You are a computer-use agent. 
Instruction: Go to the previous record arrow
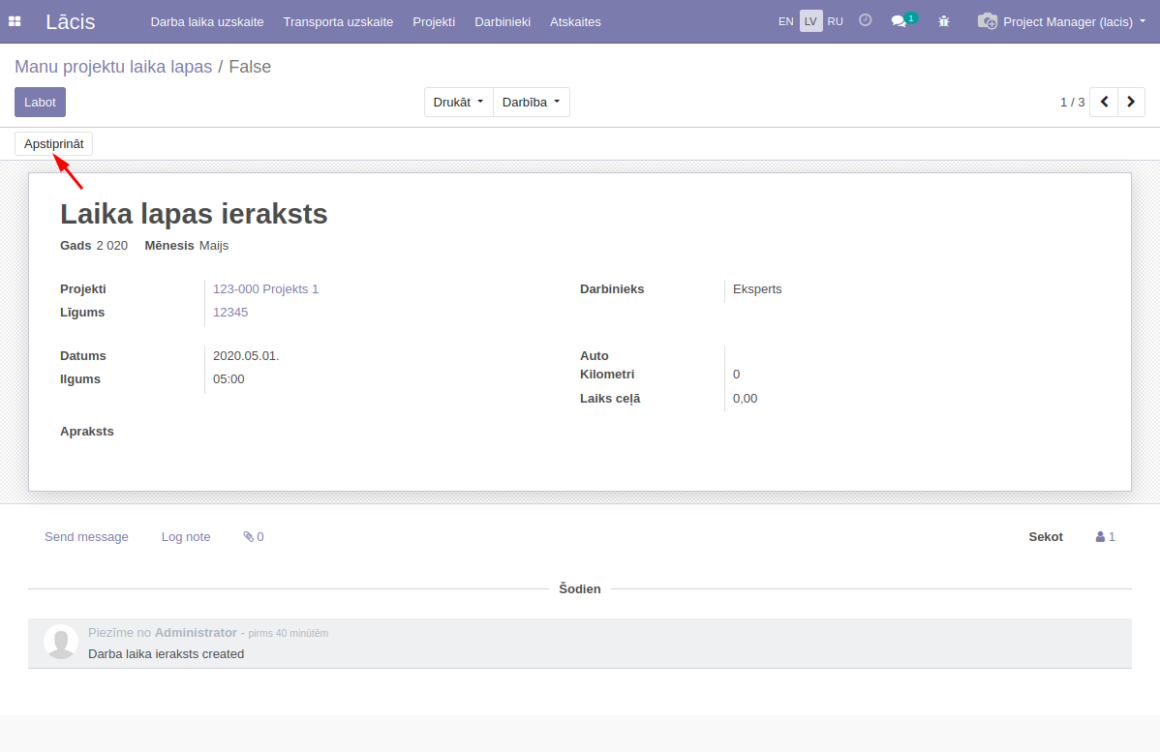1104,102
